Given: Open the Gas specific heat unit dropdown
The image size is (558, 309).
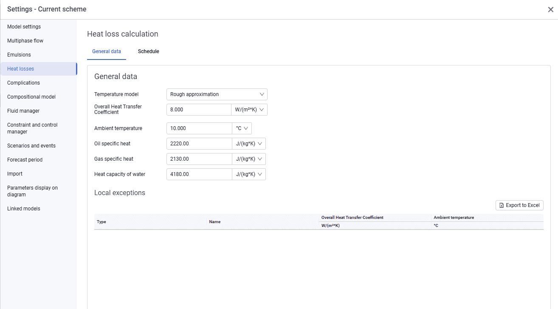Looking at the screenshot, I should click(x=248, y=159).
